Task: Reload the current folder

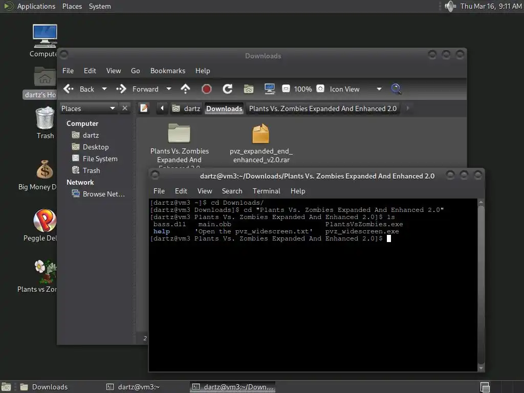Action: pyautogui.click(x=228, y=89)
